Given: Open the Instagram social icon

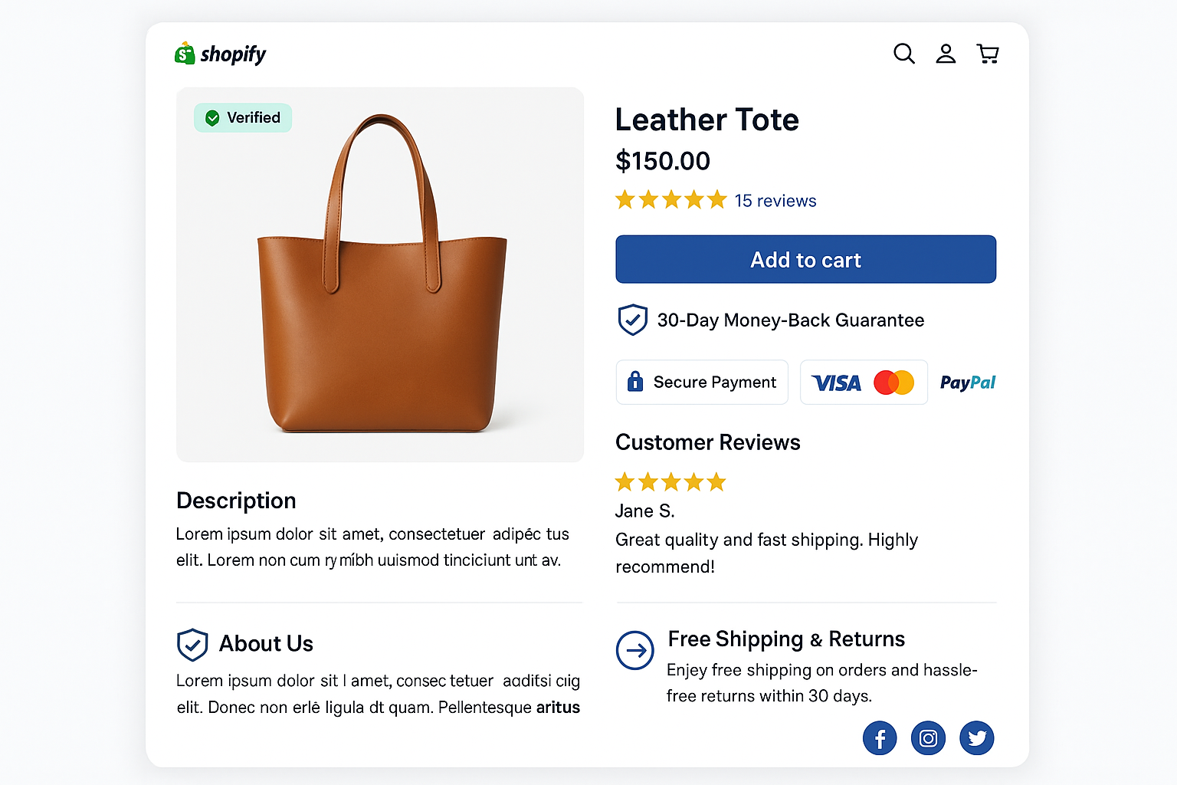Looking at the screenshot, I should click(928, 738).
